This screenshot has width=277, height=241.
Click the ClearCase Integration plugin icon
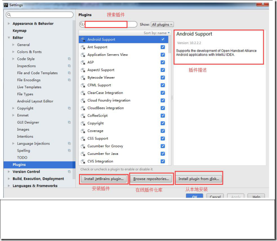pyautogui.click(x=83, y=93)
